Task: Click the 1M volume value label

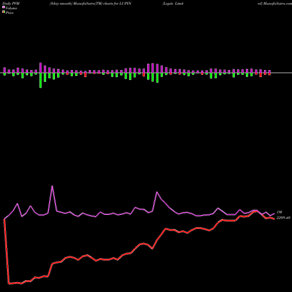Action: click(279, 212)
